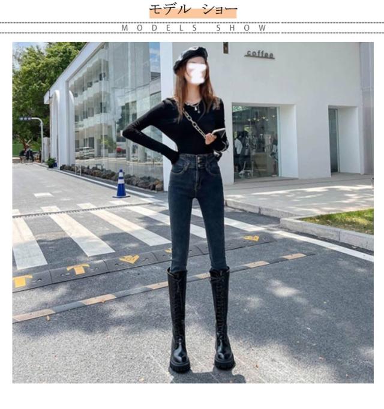Click the right black knee-high boot

(221, 317)
